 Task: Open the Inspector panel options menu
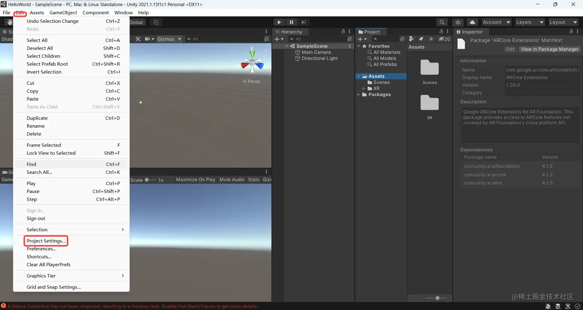(x=578, y=32)
